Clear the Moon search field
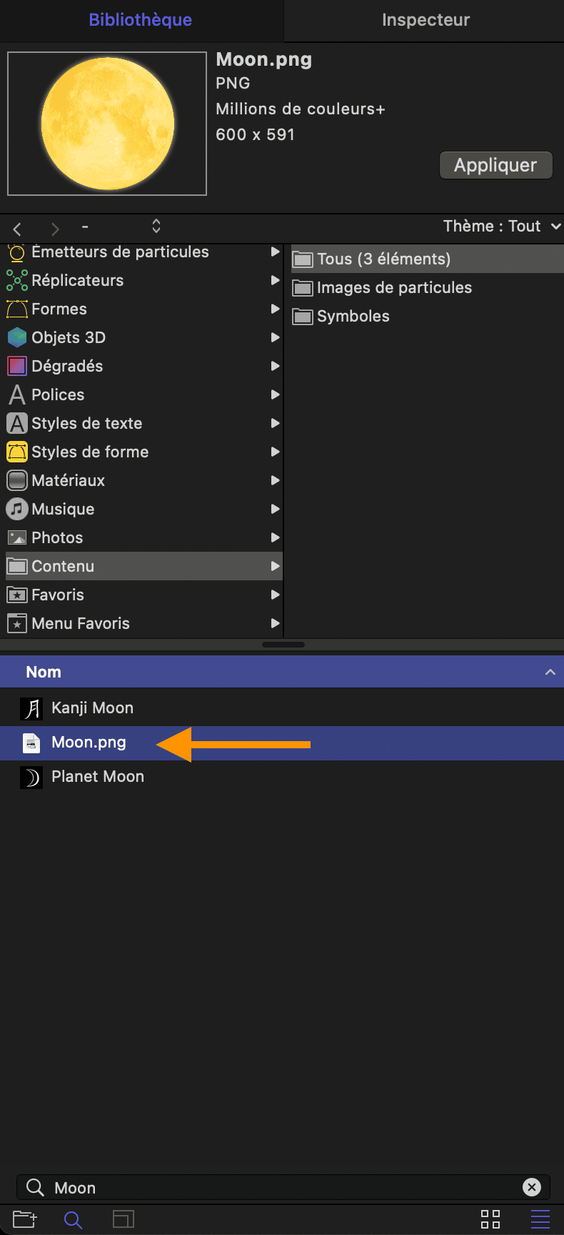 coord(532,1187)
